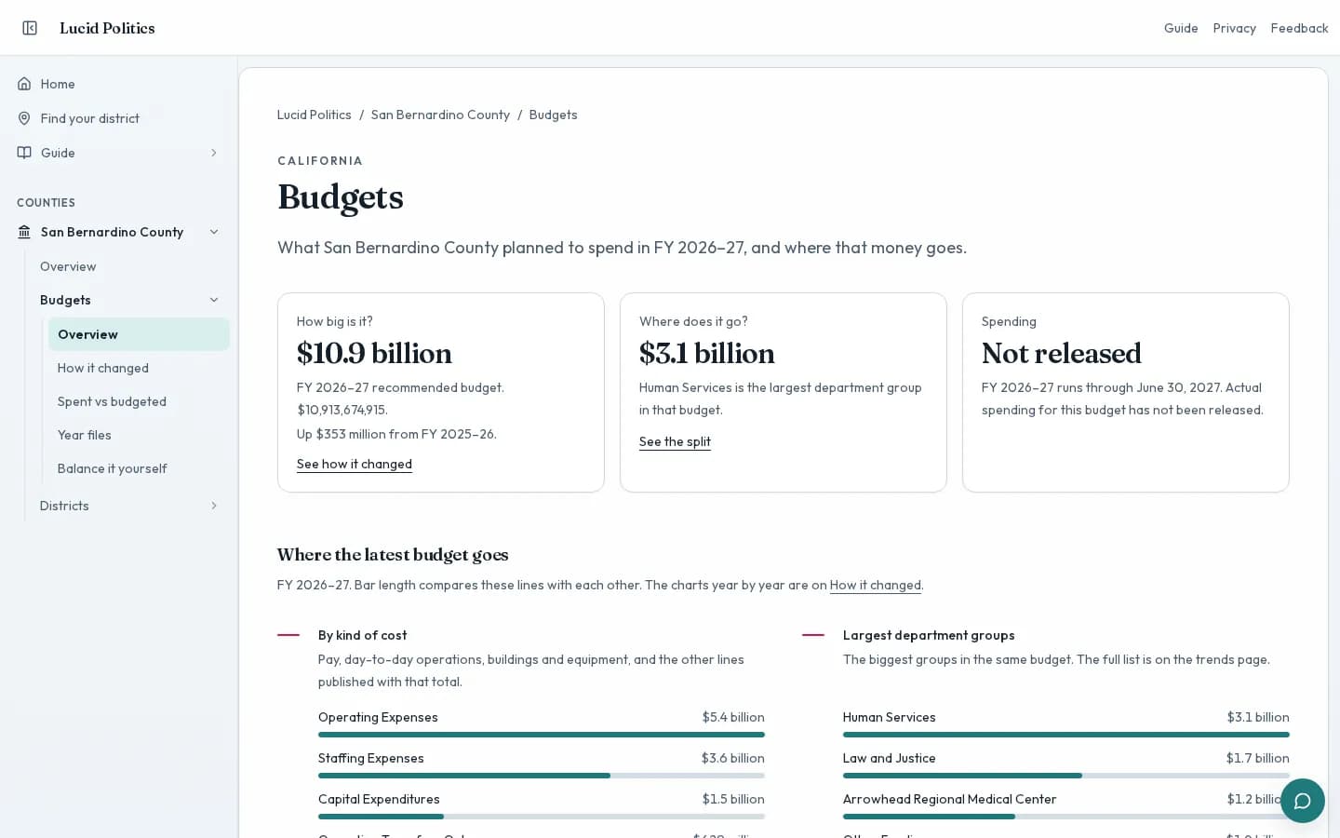Click the Operating Expenses bar
Screen dimensions: 1340x838
pyautogui.click(x=542, y=735)
